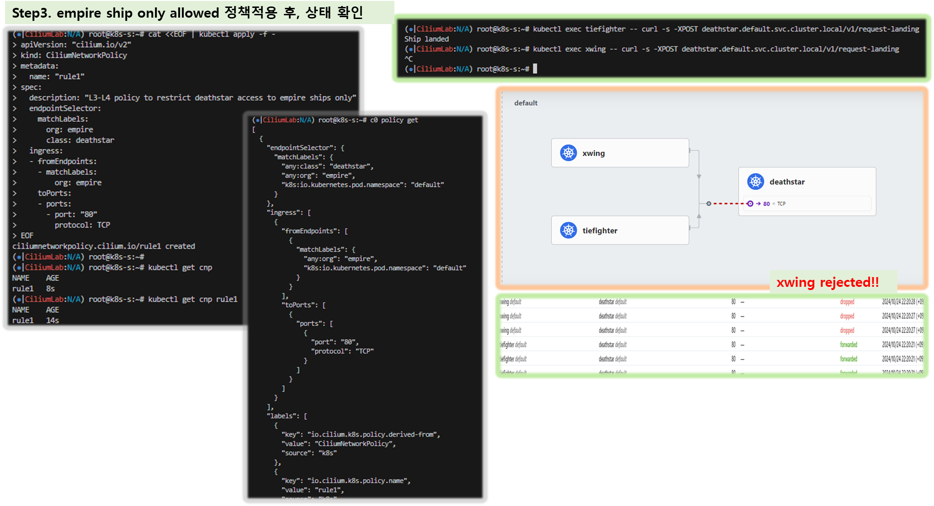Click the tiefighter Kubernetes wheel icon
934x506 pixels.
(568, 230)
